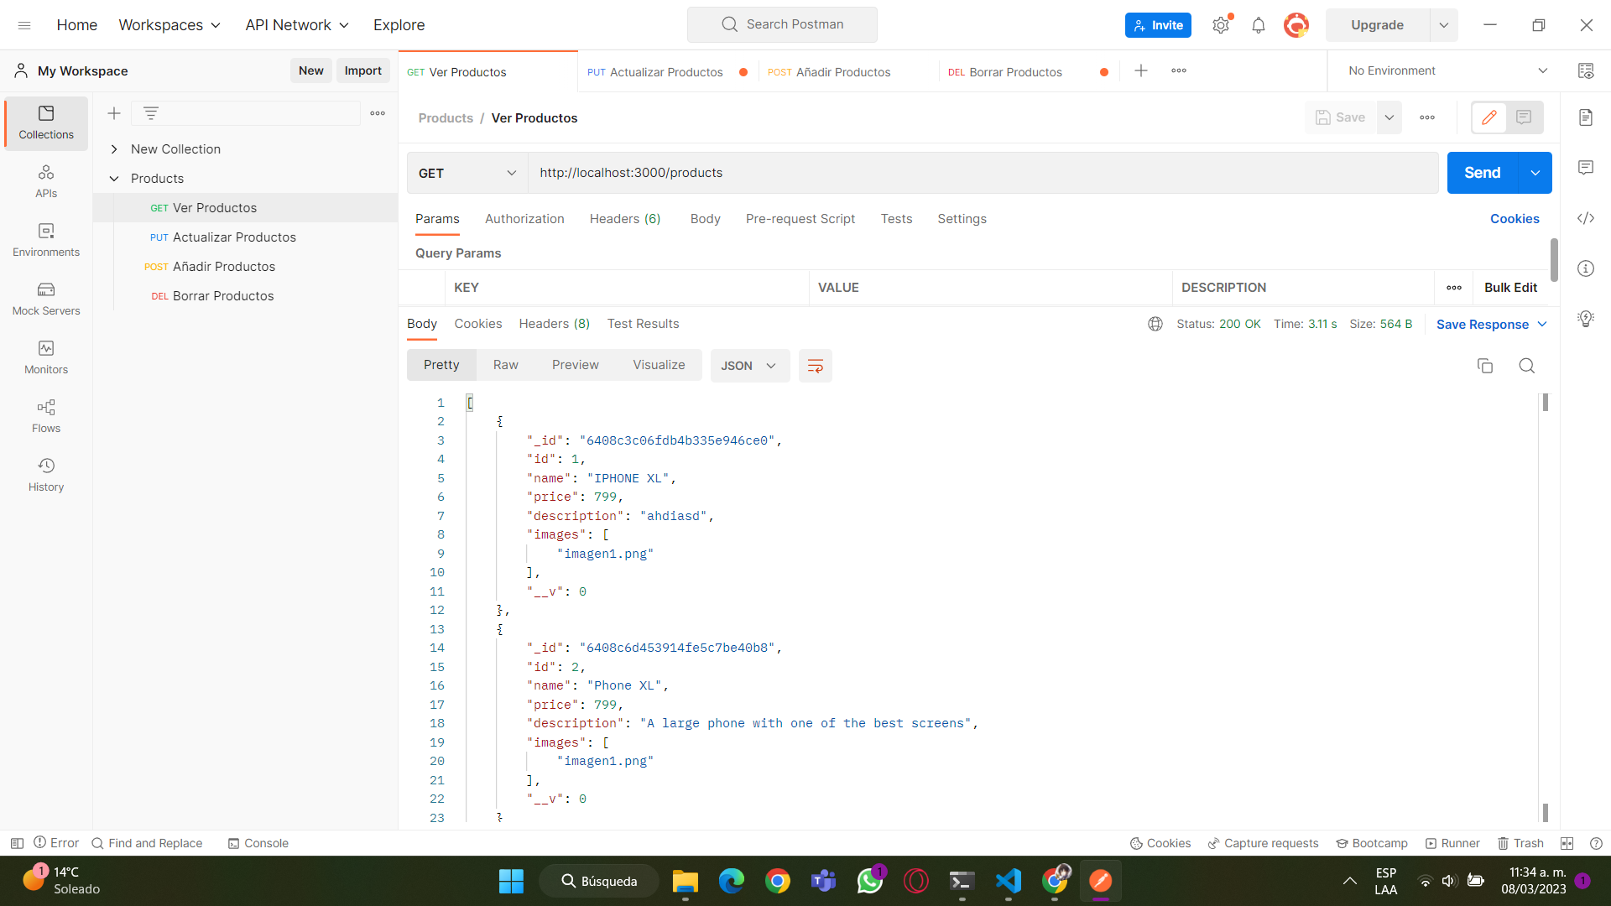Switch response language from JSON dropdown
Screen dimensions: 1611x906
point(749,366)
